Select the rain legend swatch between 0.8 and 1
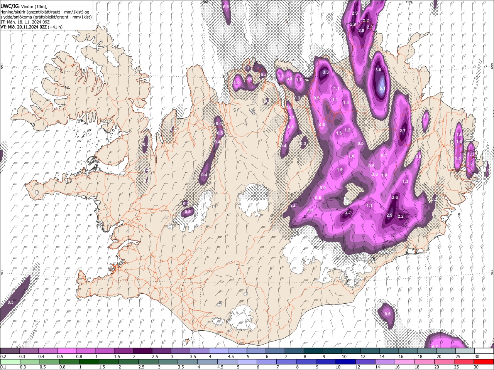This screenshot has height=370, width=494. pyautogui.click(x=69, y=362)
